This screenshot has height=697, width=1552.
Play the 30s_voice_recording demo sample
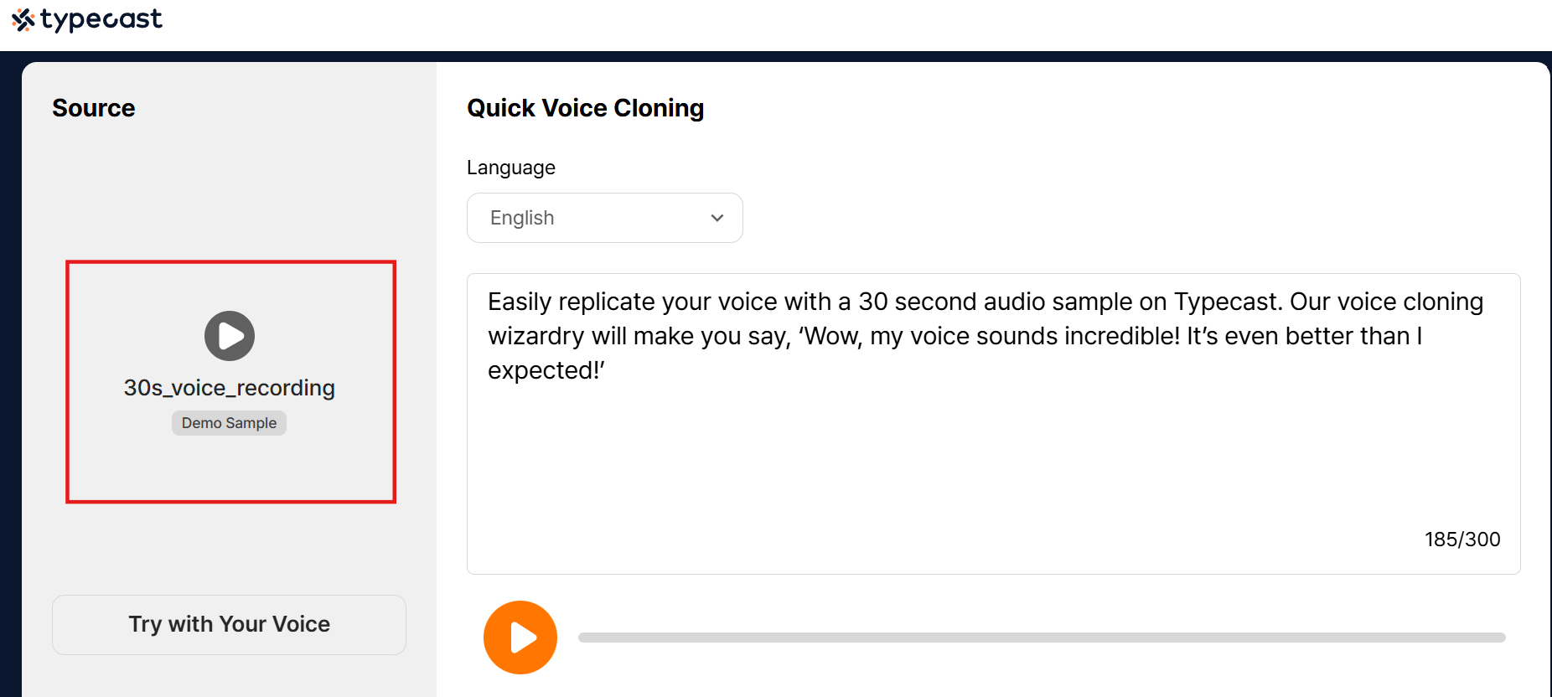tap(230, 336)
